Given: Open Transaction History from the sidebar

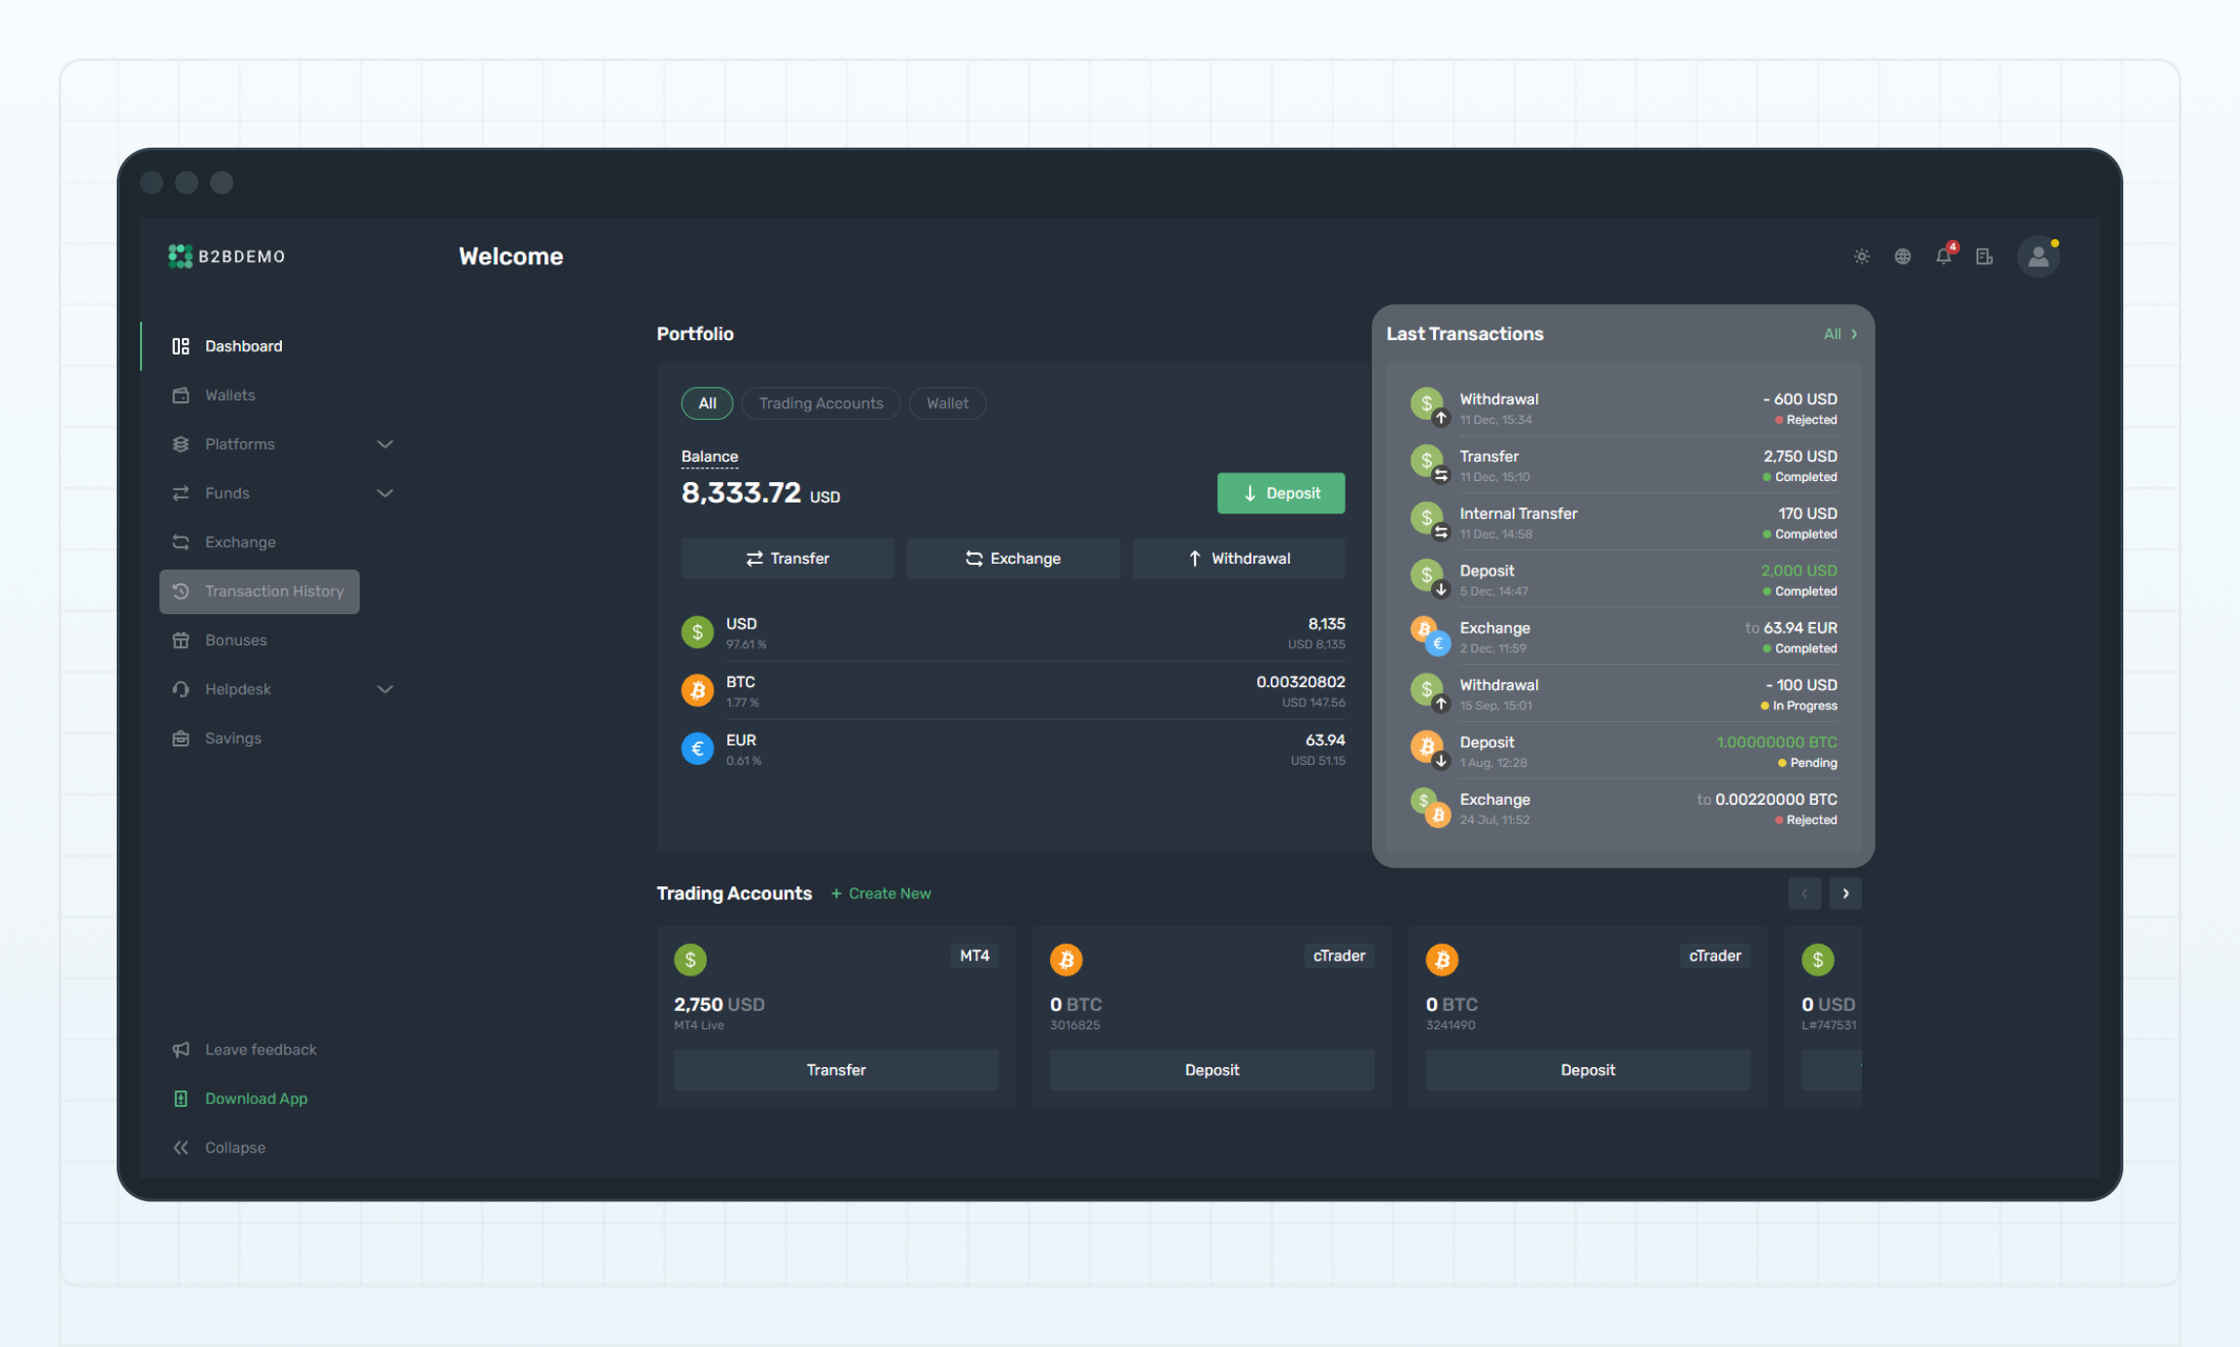Looking at the screenshot, I should 274,591.
